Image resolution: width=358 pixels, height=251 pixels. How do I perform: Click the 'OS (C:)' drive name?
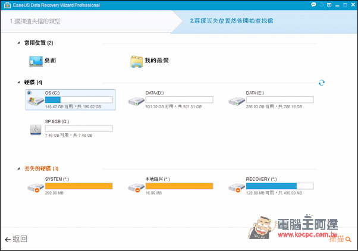click(52, 93)
